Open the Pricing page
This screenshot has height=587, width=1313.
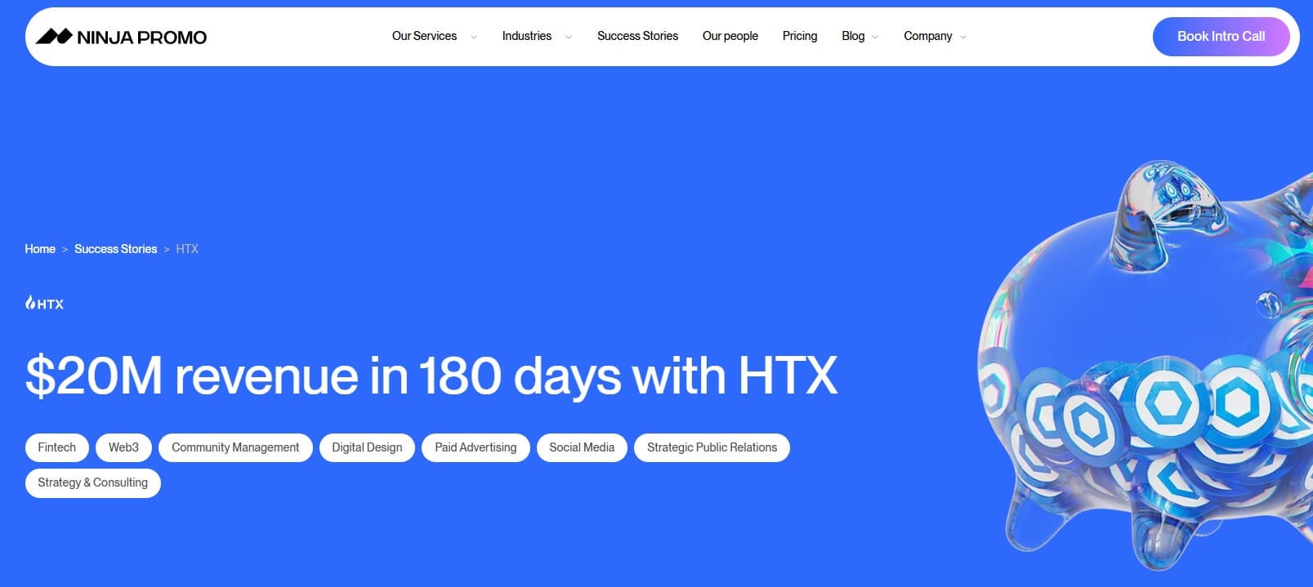click(800, 36)
